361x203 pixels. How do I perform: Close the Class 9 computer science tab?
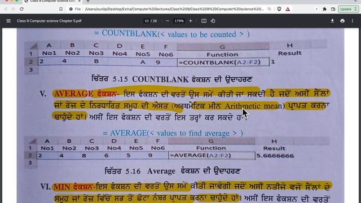(x=80, y=1)
